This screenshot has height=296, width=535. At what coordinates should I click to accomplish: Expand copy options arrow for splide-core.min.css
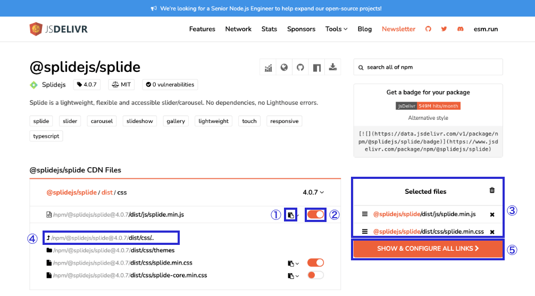(297, 276)
